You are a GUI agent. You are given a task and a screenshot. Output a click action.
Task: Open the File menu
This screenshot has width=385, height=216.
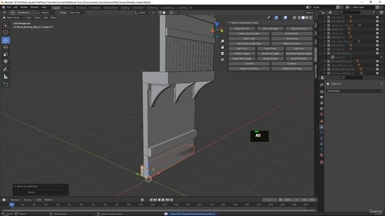tap(8, 7)
